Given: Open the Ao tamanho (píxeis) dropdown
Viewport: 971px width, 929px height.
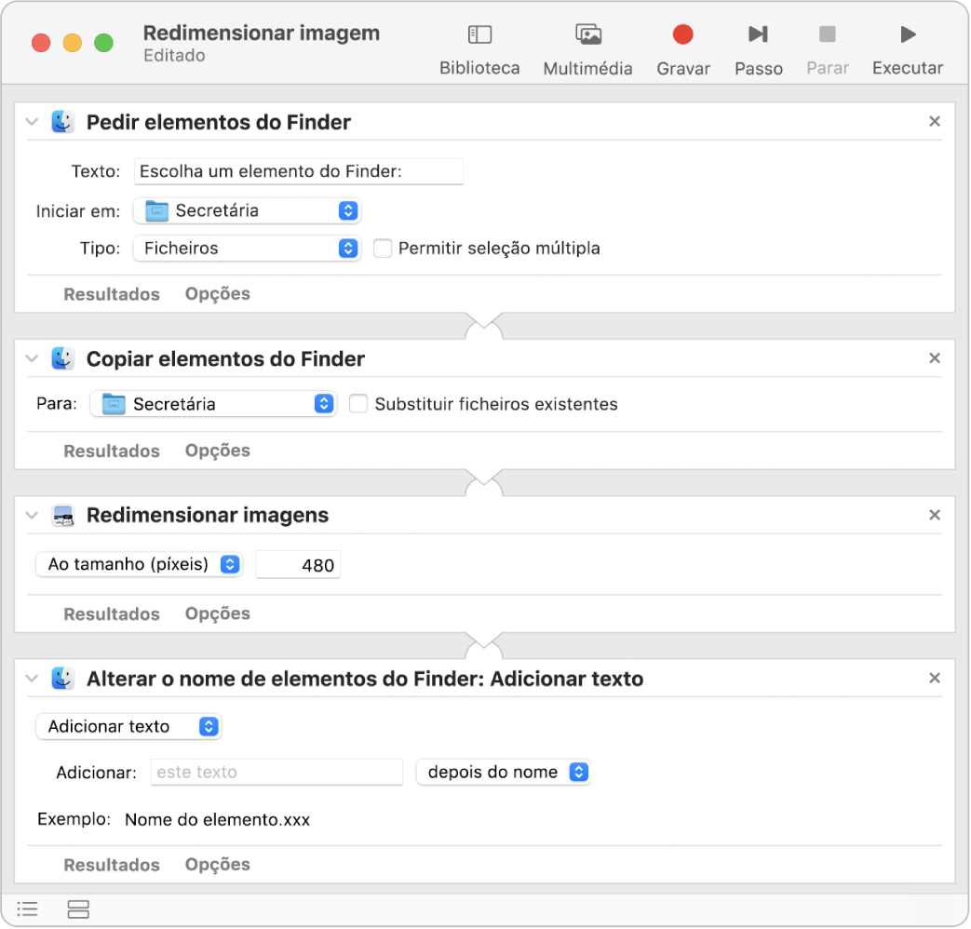Looking at the screenshot, I should 139,565.
